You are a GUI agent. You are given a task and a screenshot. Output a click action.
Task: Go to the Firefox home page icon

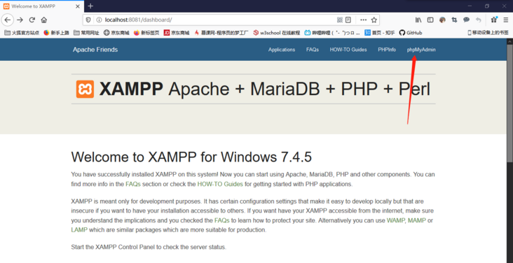coord(44,20)
